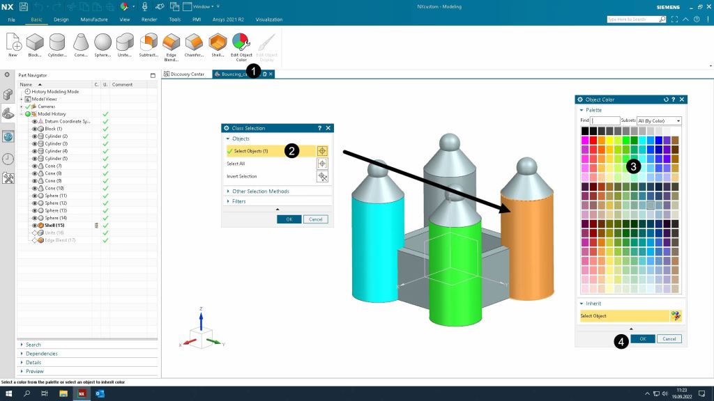Click the inherit color picker icon
Screen dimensions: 714x401
675,316
